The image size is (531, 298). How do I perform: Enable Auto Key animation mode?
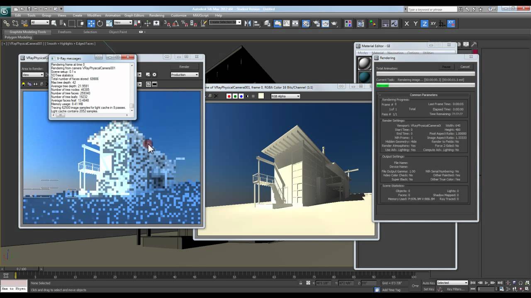tap(429, 283)
